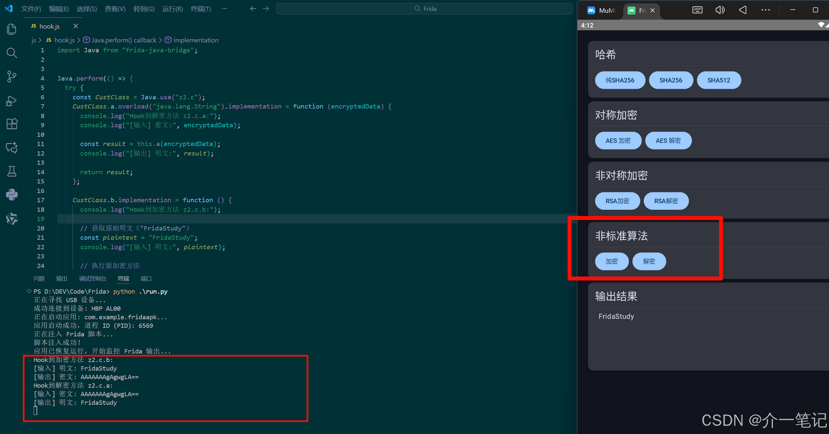The height and width of the screenshot is (434, 829).
Task: Open the menu bar overflow ellipsis
Action: tap(224, 9)
